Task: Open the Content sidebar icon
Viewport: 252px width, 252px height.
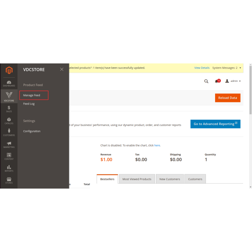Action: click(x=8, y=156)
